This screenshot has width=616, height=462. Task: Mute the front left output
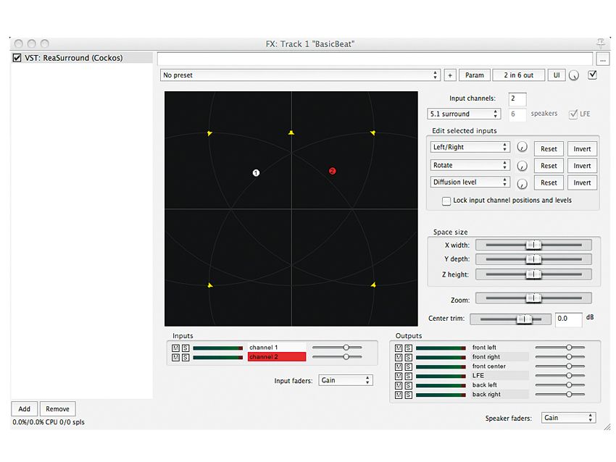point(399,348)
